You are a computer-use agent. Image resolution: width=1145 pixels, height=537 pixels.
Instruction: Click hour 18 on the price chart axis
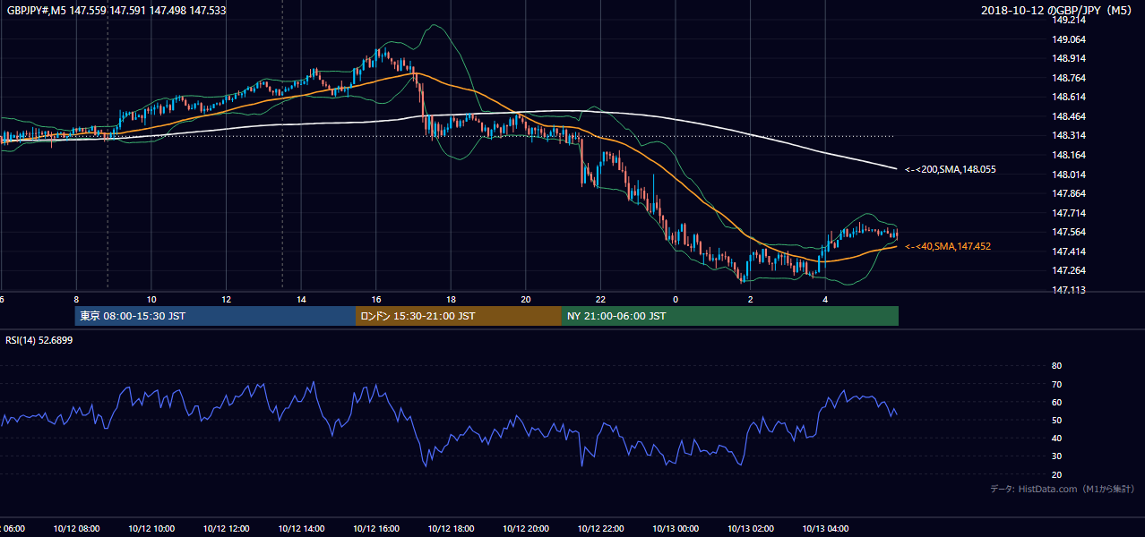click(x=451, y=299)
